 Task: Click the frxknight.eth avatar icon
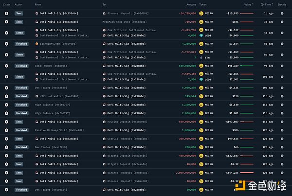37,43
